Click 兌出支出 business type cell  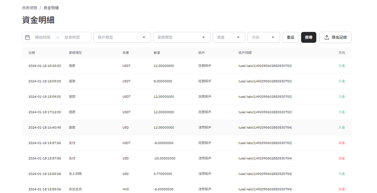coord(75,189)
